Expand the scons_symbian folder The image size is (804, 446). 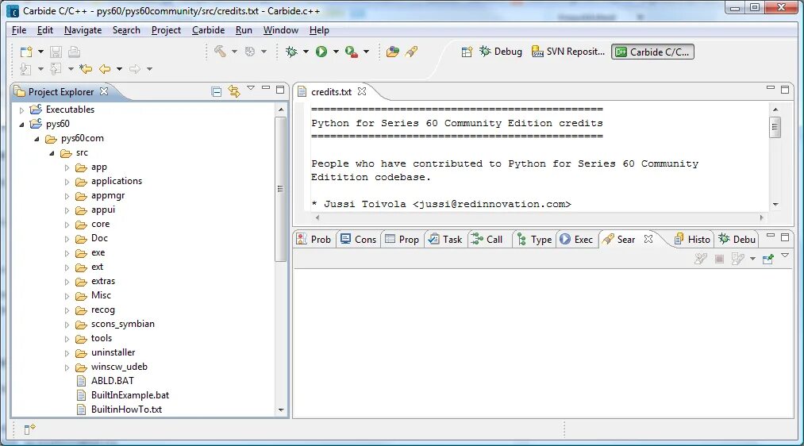click(x=67, y=325)
